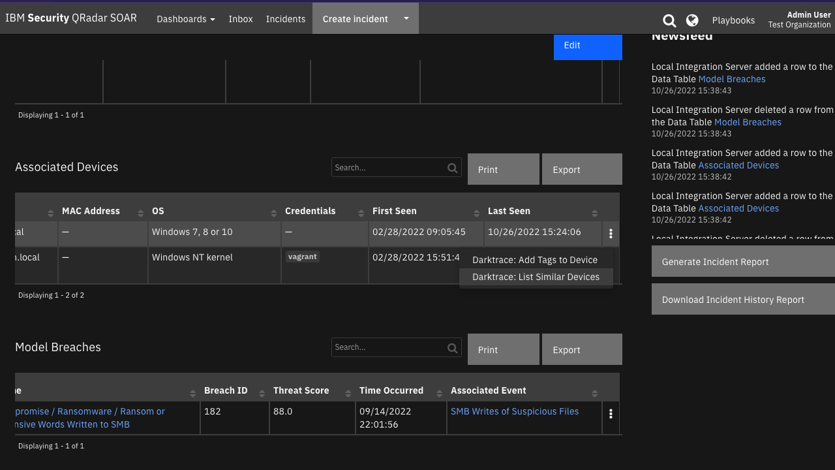
Task: Expand the Create incident dropdown arrow
Action: [x=405, y=19]
